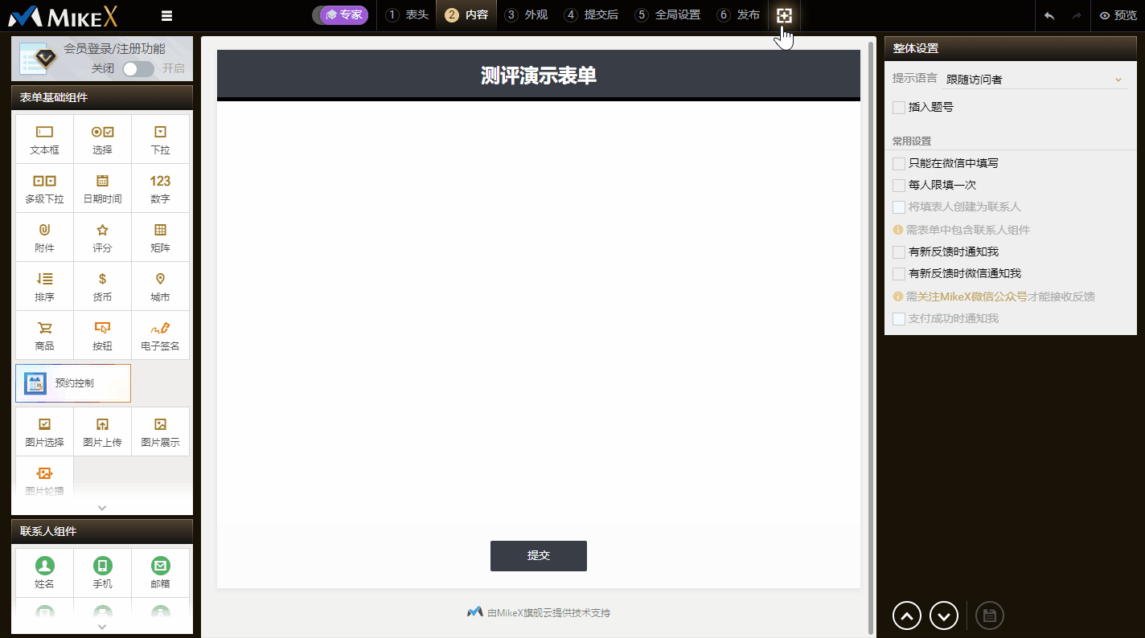
Task: Open the 提示语言 language dropdown
Action: (x=1033, y=80)
